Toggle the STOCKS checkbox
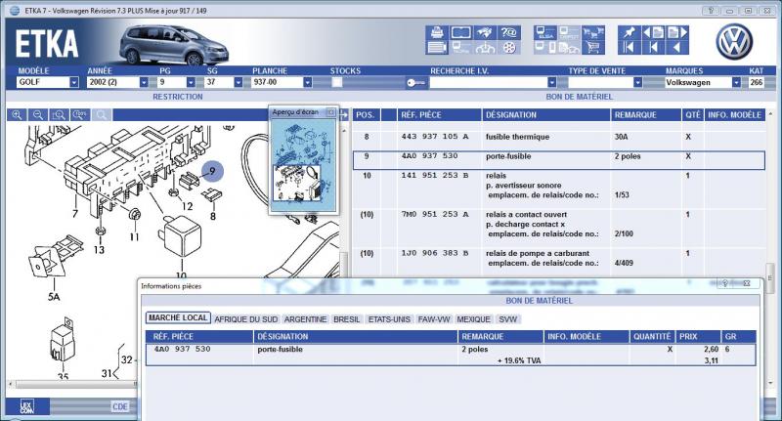The height and width of the screenshot is (421, 782). [337, 82]
